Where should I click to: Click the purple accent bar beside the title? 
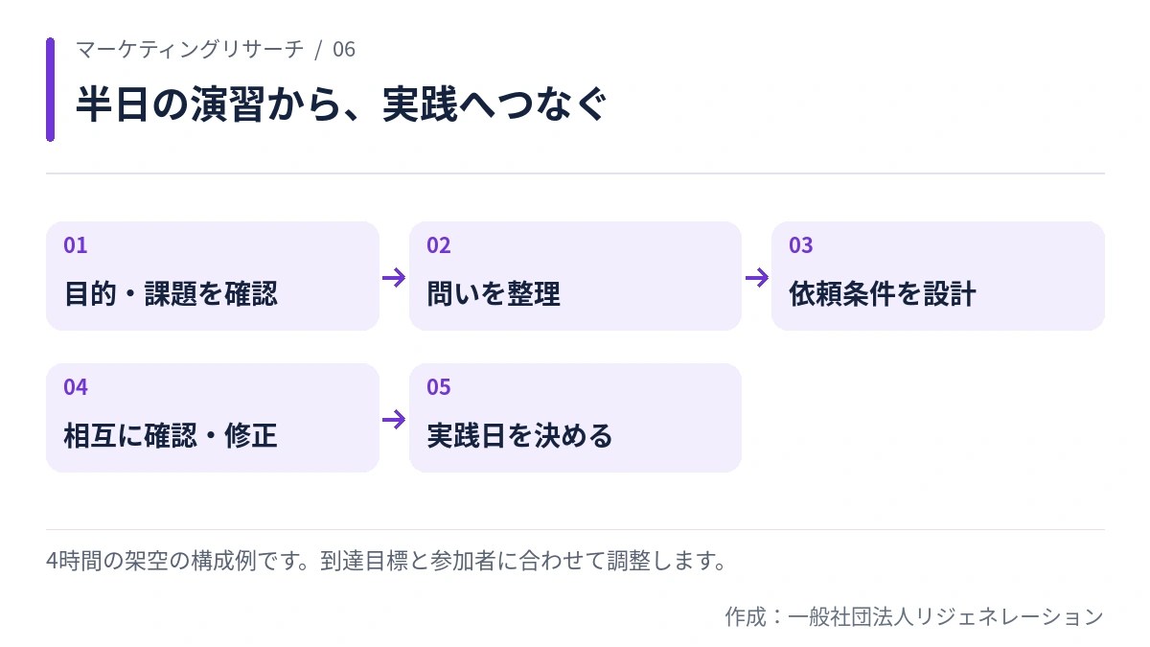coord(50,89)
